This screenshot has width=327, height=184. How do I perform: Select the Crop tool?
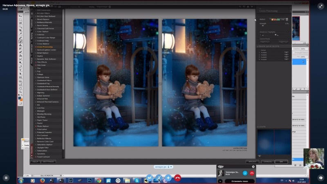20,30
